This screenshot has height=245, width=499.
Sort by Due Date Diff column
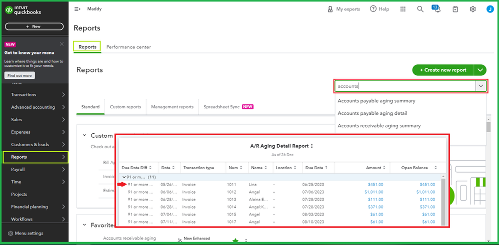(x=150, y=168)
